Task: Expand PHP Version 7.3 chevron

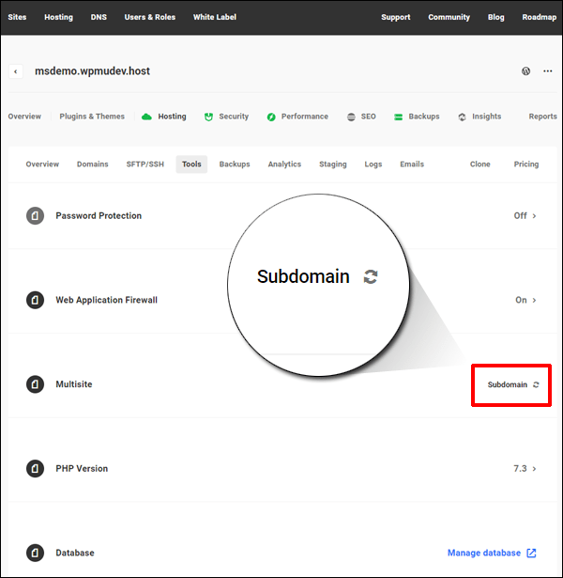Action: (534, 469)
